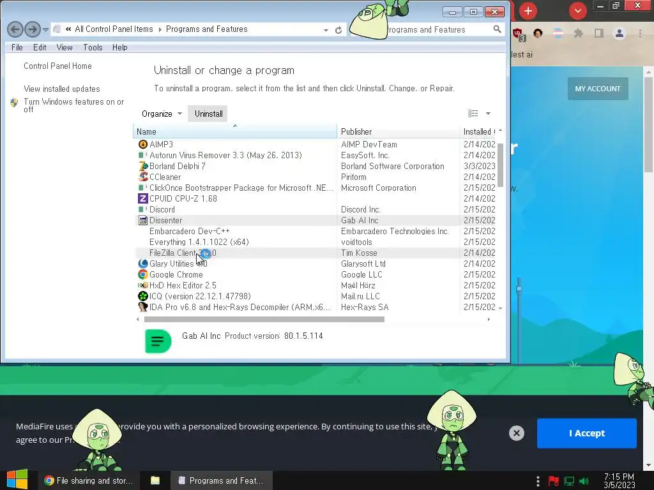Select ClickOnce Bootstrapper Package entry
The image size is (654, 490).
pos(241,188)
